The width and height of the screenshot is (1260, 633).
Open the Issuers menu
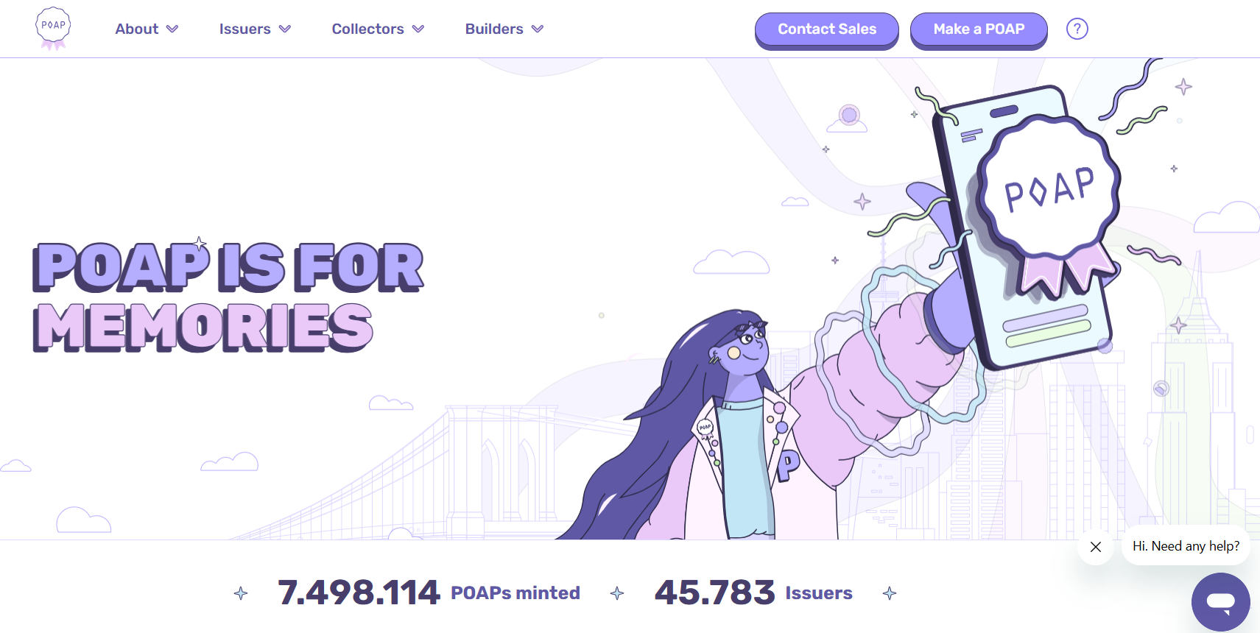coord(255,29)
